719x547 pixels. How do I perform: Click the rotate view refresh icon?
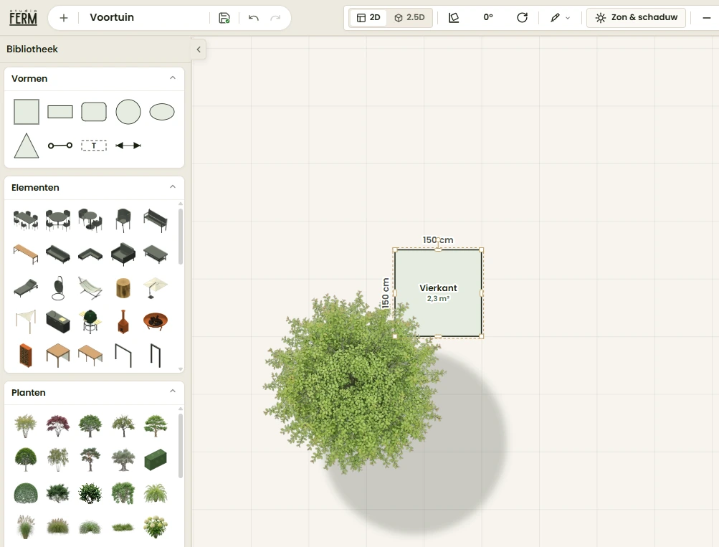(522, 17)
